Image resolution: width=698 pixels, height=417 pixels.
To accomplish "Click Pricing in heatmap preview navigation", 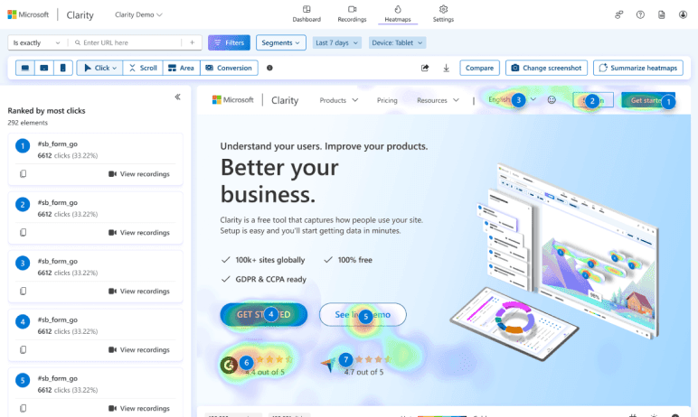I will (387, 100).
